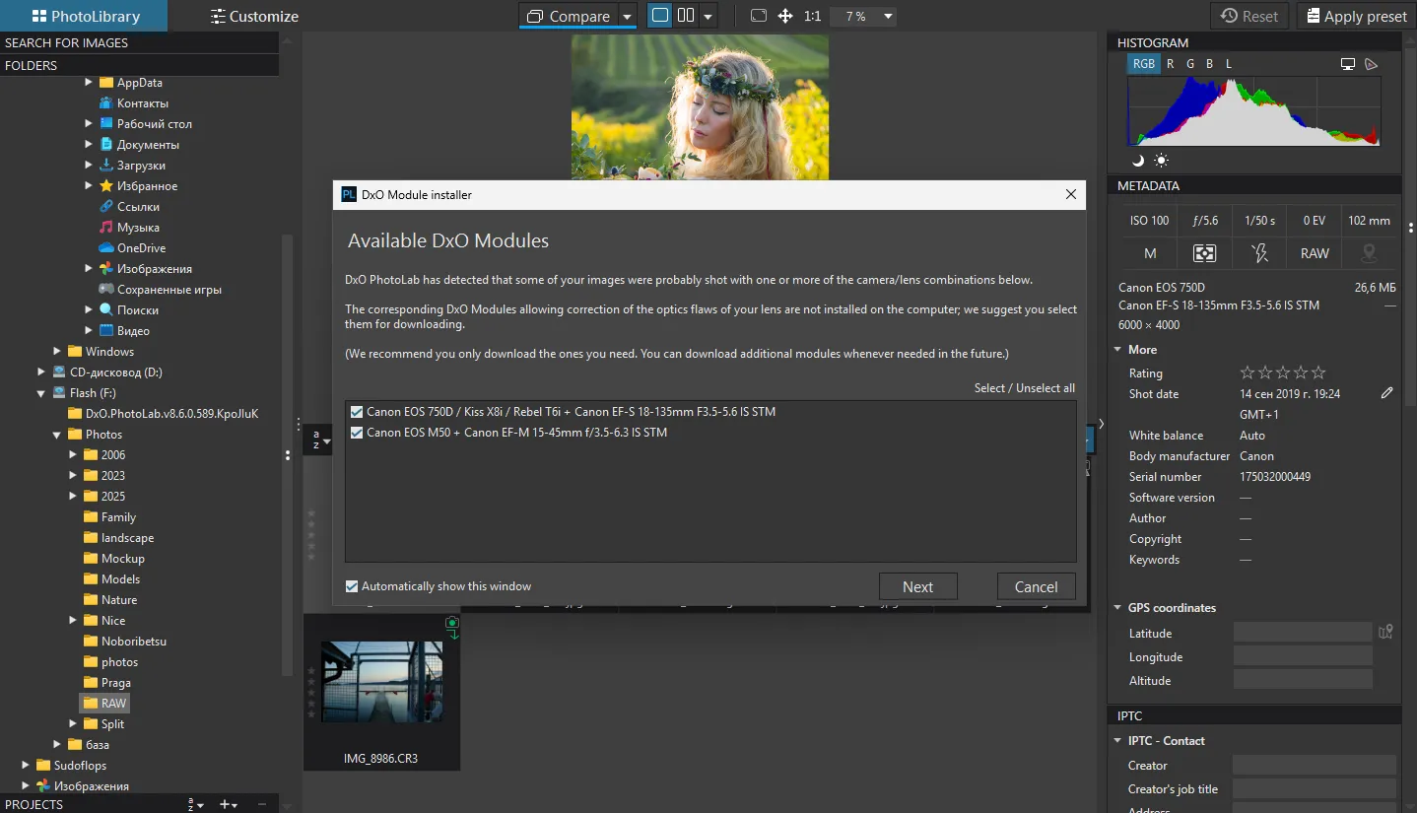This screenshot has width=1417, height=813.
Task: Set rating to five stars
Action: [1318, 373]
